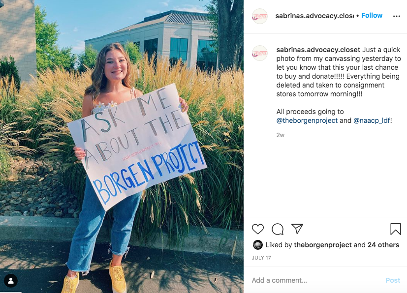
Task: Open the @theborgenproject mention link
Action: click(307, 120)
